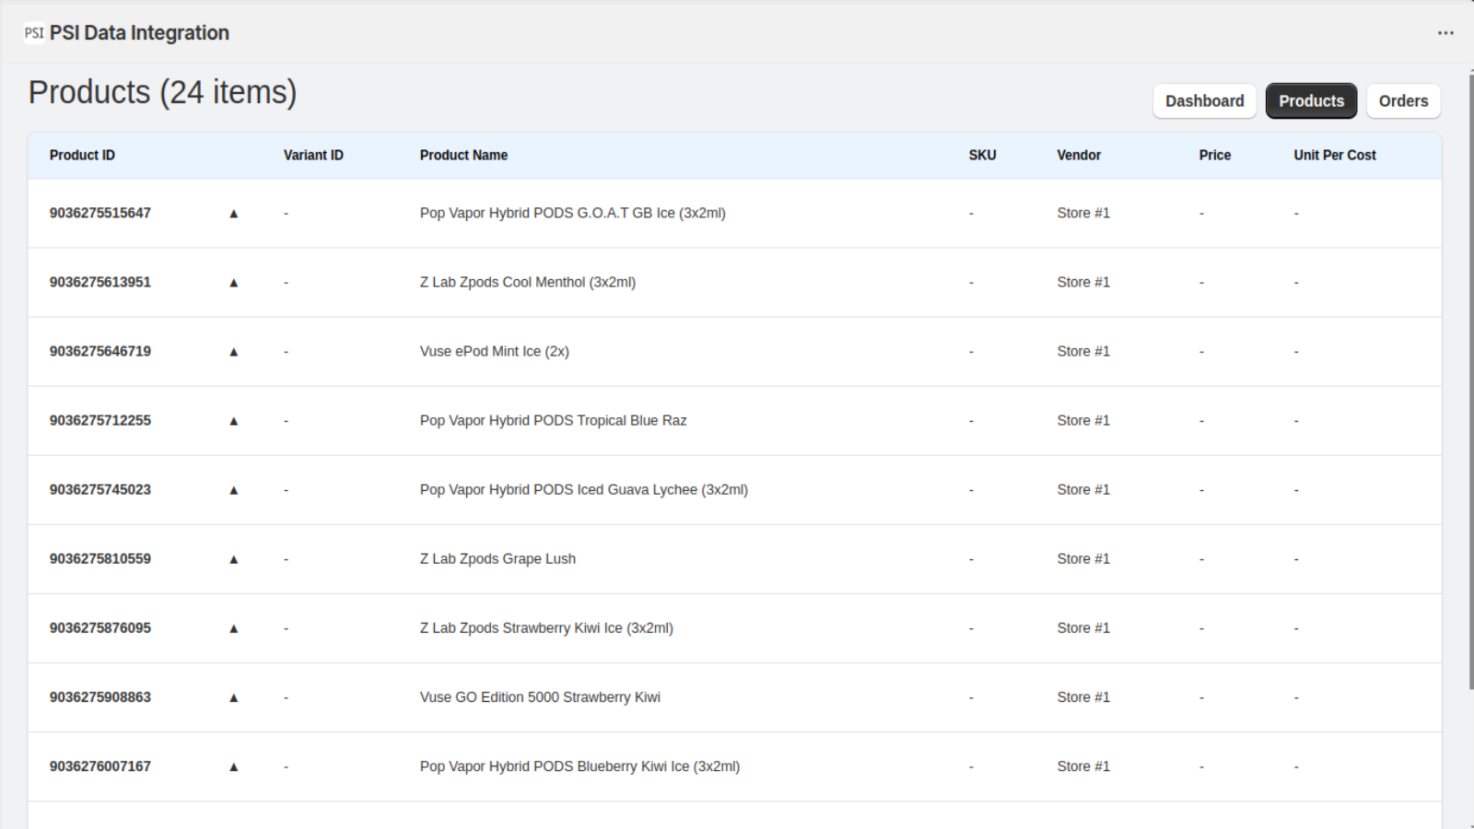Click the Variant ID column header
The image size is (1474, 829).
[313, 156]
